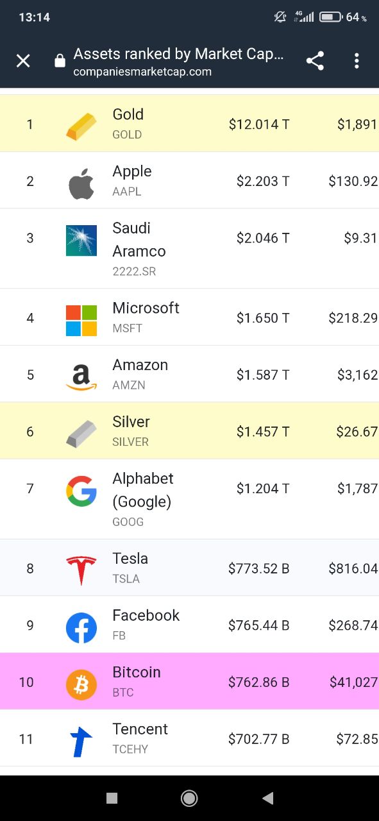Tap the Microsoft four-square logo
Screen dimensions: 379x821
click(81, 321)
